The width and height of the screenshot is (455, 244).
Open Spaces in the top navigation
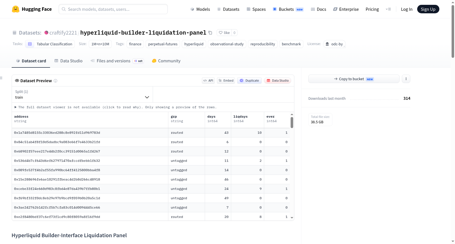point(256,9)
